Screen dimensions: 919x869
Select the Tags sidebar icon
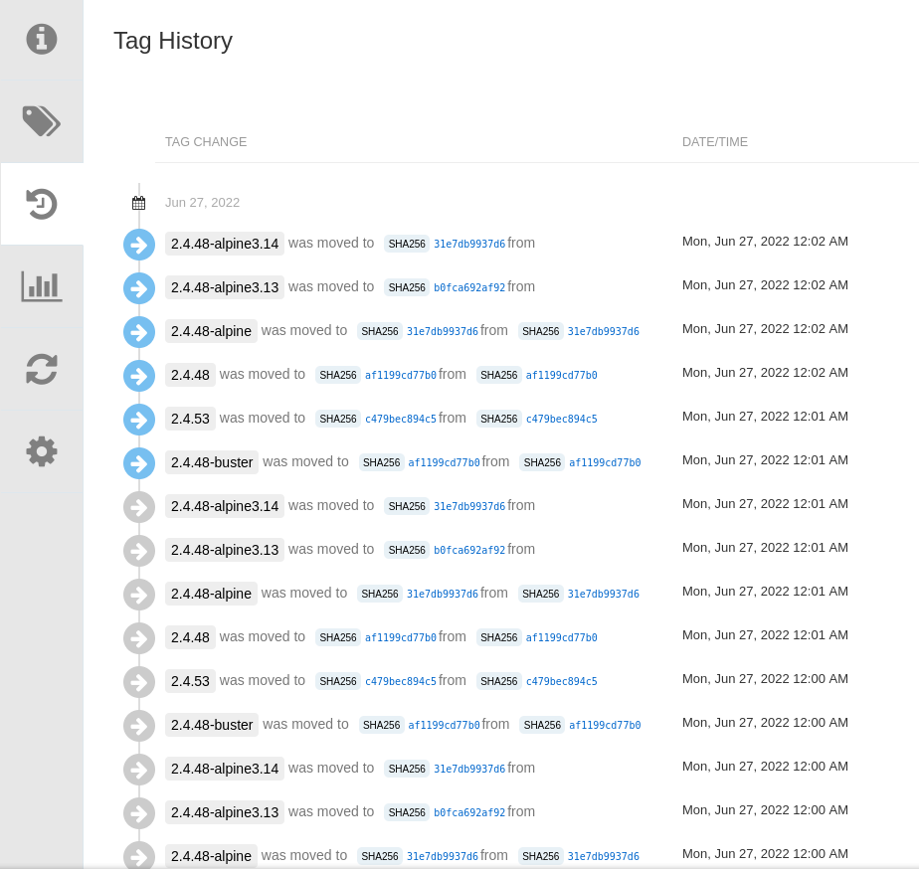[42, 121]
